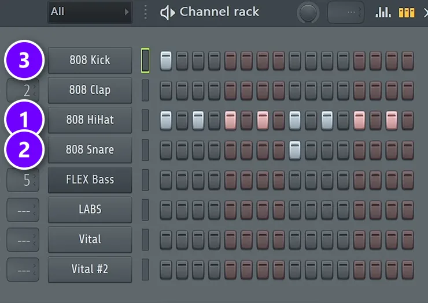428x303 pixels.
Task: Click the swing knob in channel rack header
Action: [308, 13]
